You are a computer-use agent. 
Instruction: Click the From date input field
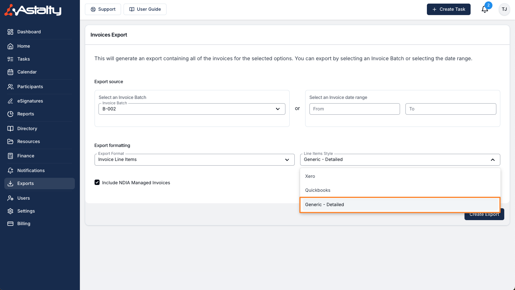354,109
